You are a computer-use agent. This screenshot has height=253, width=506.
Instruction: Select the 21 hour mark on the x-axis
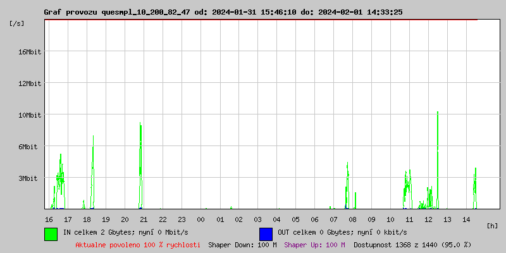tap(144, 219)
